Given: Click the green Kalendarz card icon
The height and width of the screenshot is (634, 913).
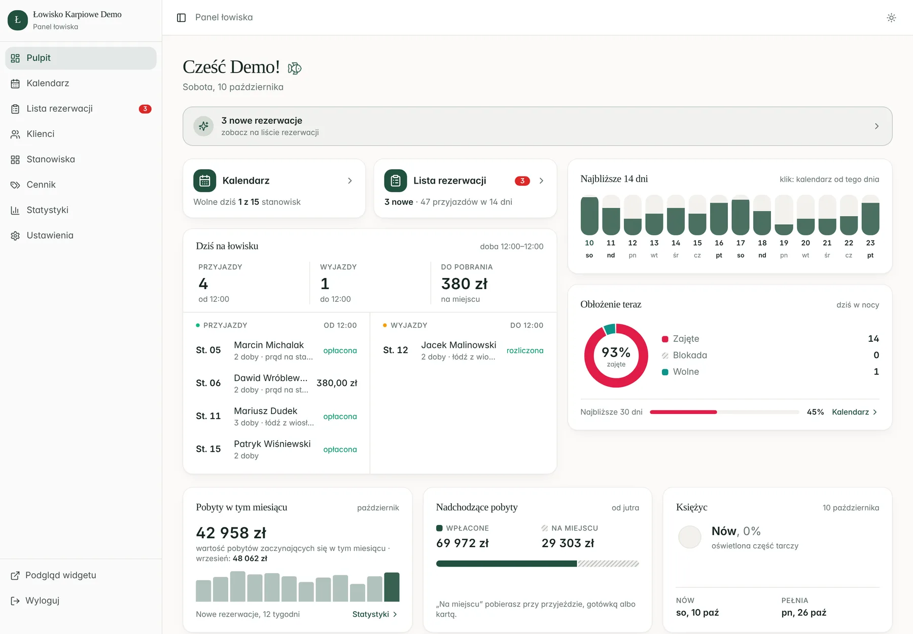Looking at the screenshot, I should coord(205,181).
